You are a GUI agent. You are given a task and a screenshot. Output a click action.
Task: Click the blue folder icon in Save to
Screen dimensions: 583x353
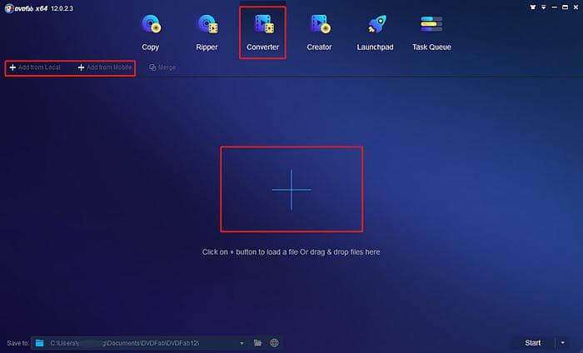point(39,343)
